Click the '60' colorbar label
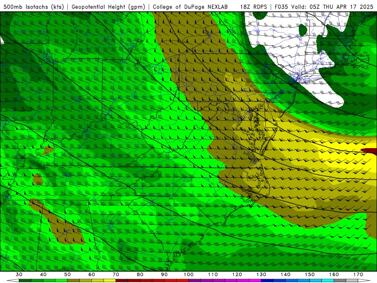The height and width of the screenshot is (283, 377). [91, 275]
